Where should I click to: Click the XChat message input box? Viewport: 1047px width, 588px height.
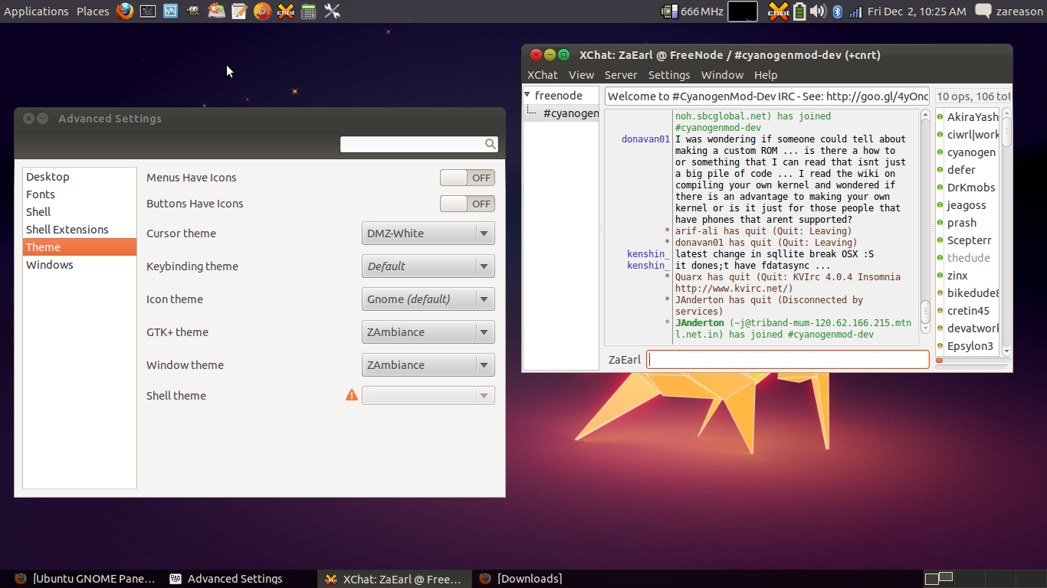[788, 360]
